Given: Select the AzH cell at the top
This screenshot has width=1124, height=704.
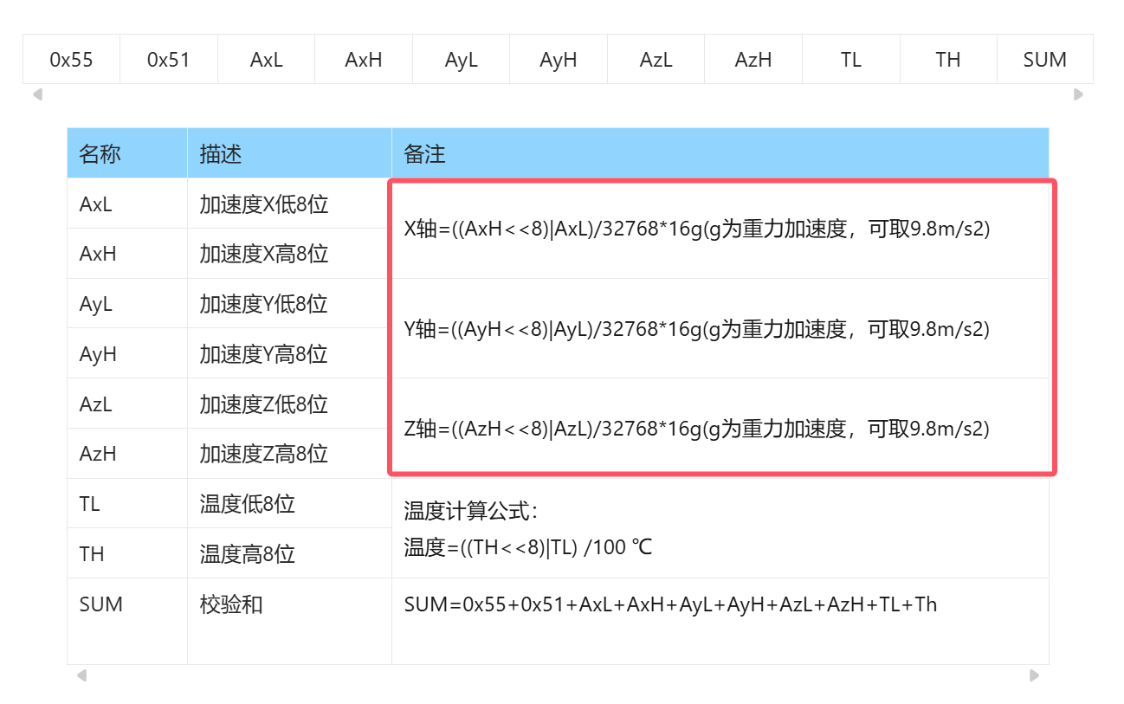Looking at the screenshot, I should tap(753, 59).
